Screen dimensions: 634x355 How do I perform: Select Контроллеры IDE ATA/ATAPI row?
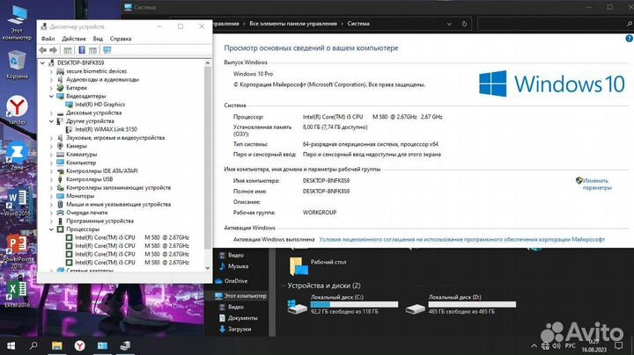click(102, 171)
